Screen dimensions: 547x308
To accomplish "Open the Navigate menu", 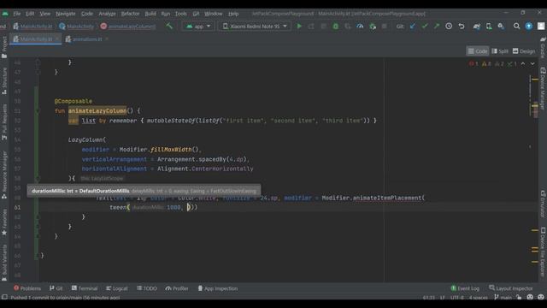I will click(66, 14).
